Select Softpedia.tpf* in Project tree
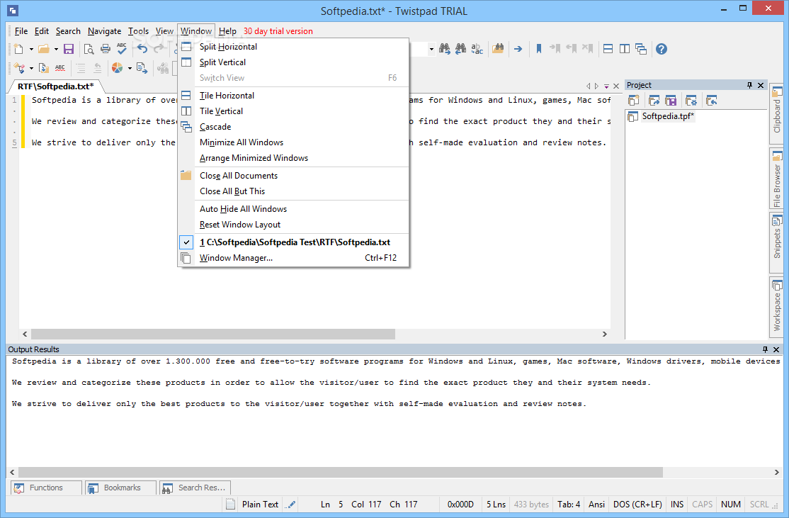Image resolution: width=789 pixels, height=518 pixels. pos(668,116)
